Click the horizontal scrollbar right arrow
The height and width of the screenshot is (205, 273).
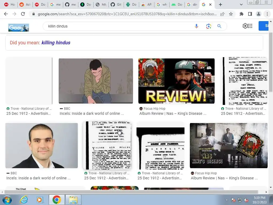click(266, 192)
